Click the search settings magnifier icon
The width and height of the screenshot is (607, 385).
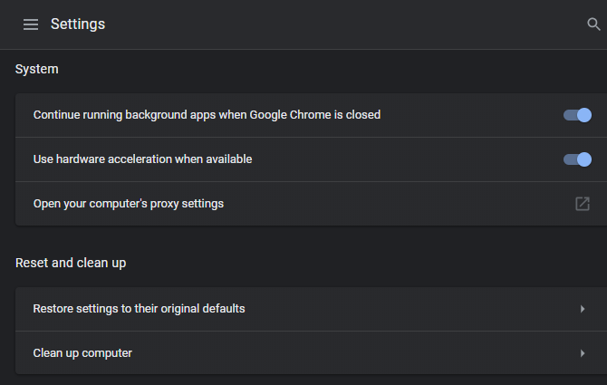pyautogui.click(x=593, y=24)
